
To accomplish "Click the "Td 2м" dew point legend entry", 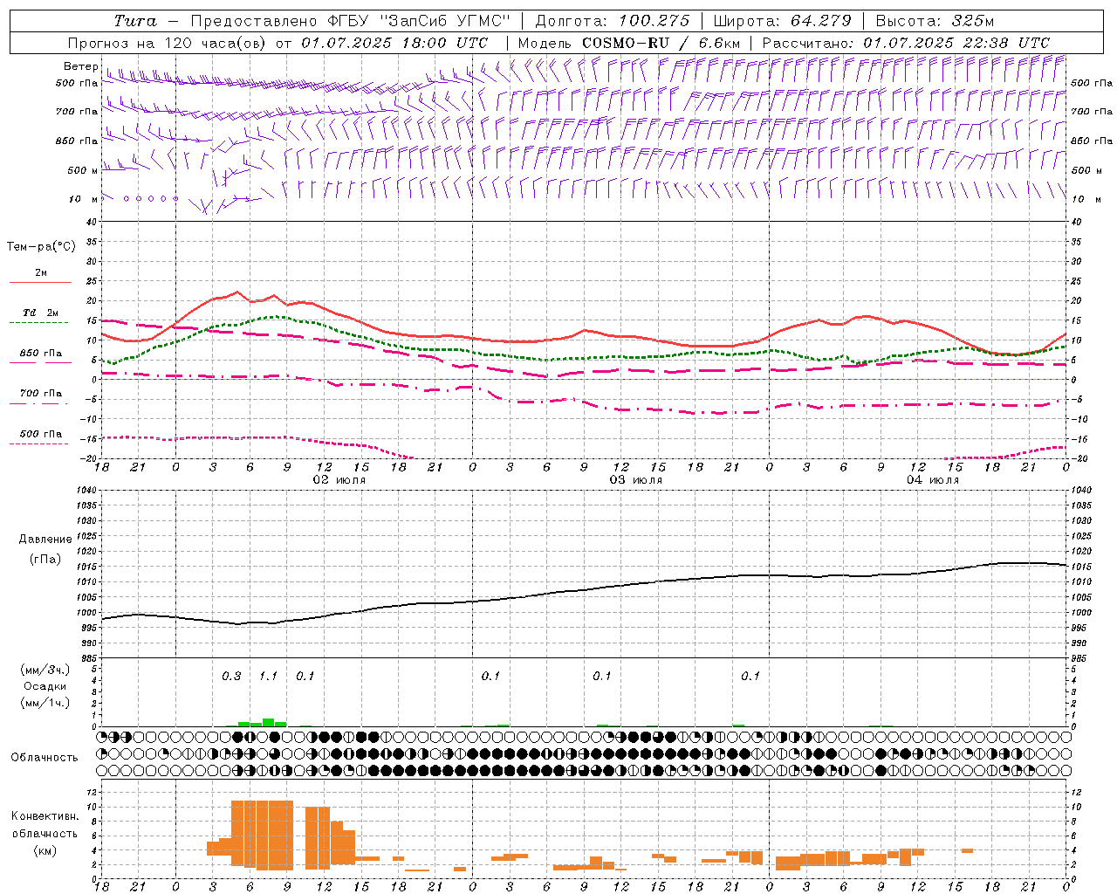I will (x=40, y=313).
